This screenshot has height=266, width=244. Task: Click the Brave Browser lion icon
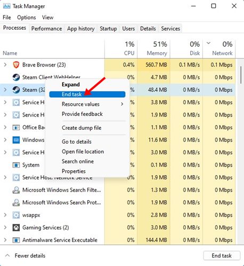[x=16, y=65]
